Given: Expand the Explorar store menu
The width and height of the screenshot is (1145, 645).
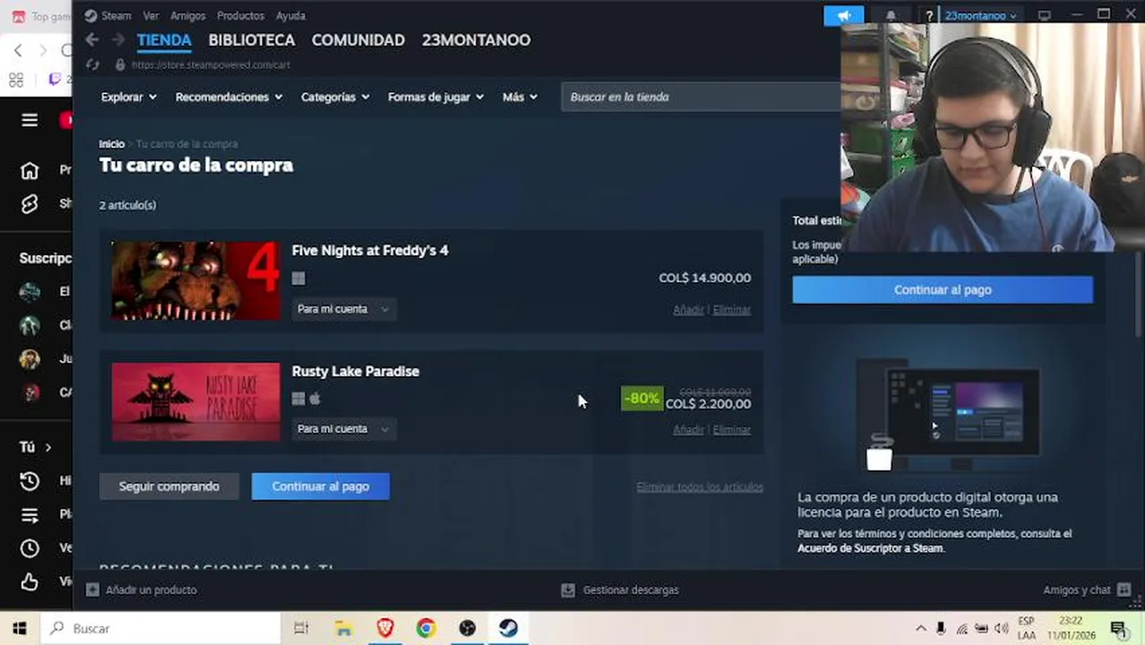Looking at the screenshot, I should (129, 97).
